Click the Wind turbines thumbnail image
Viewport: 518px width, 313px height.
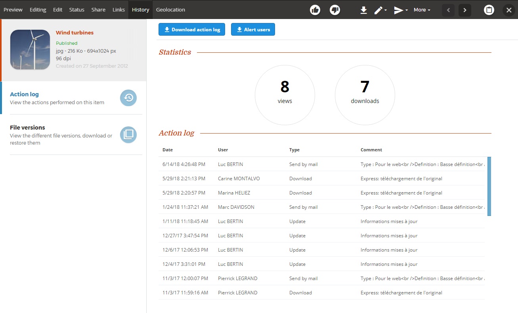[x=30, y=50]
